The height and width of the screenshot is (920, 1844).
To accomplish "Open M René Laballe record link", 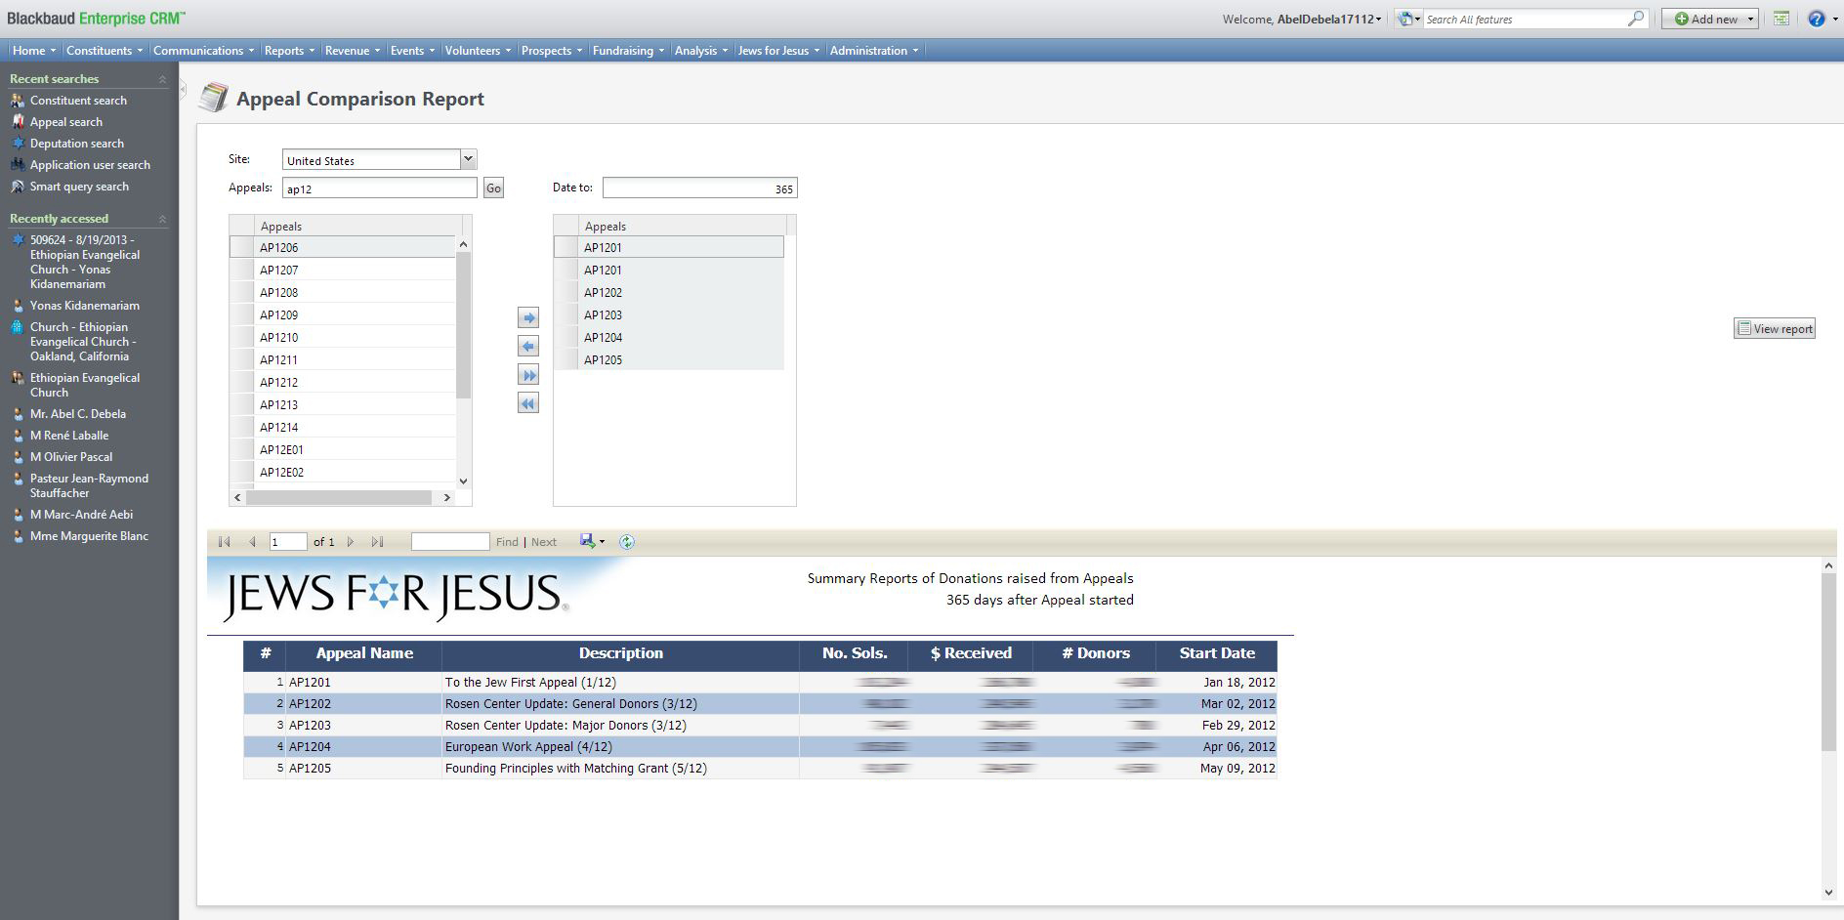I will (x=69, y=436).
